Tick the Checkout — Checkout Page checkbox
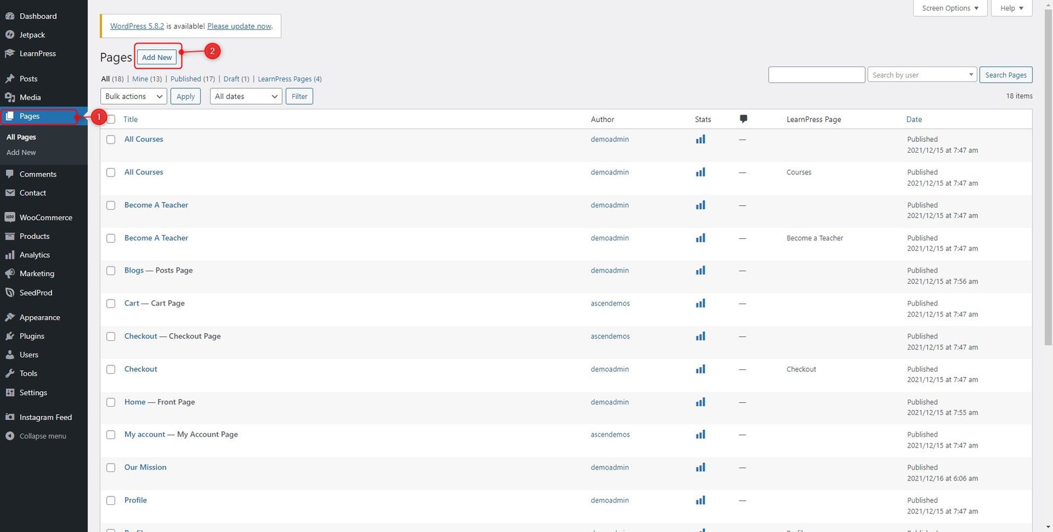Viewport: 1053px width, 532px height. click(x=111, y=337)
